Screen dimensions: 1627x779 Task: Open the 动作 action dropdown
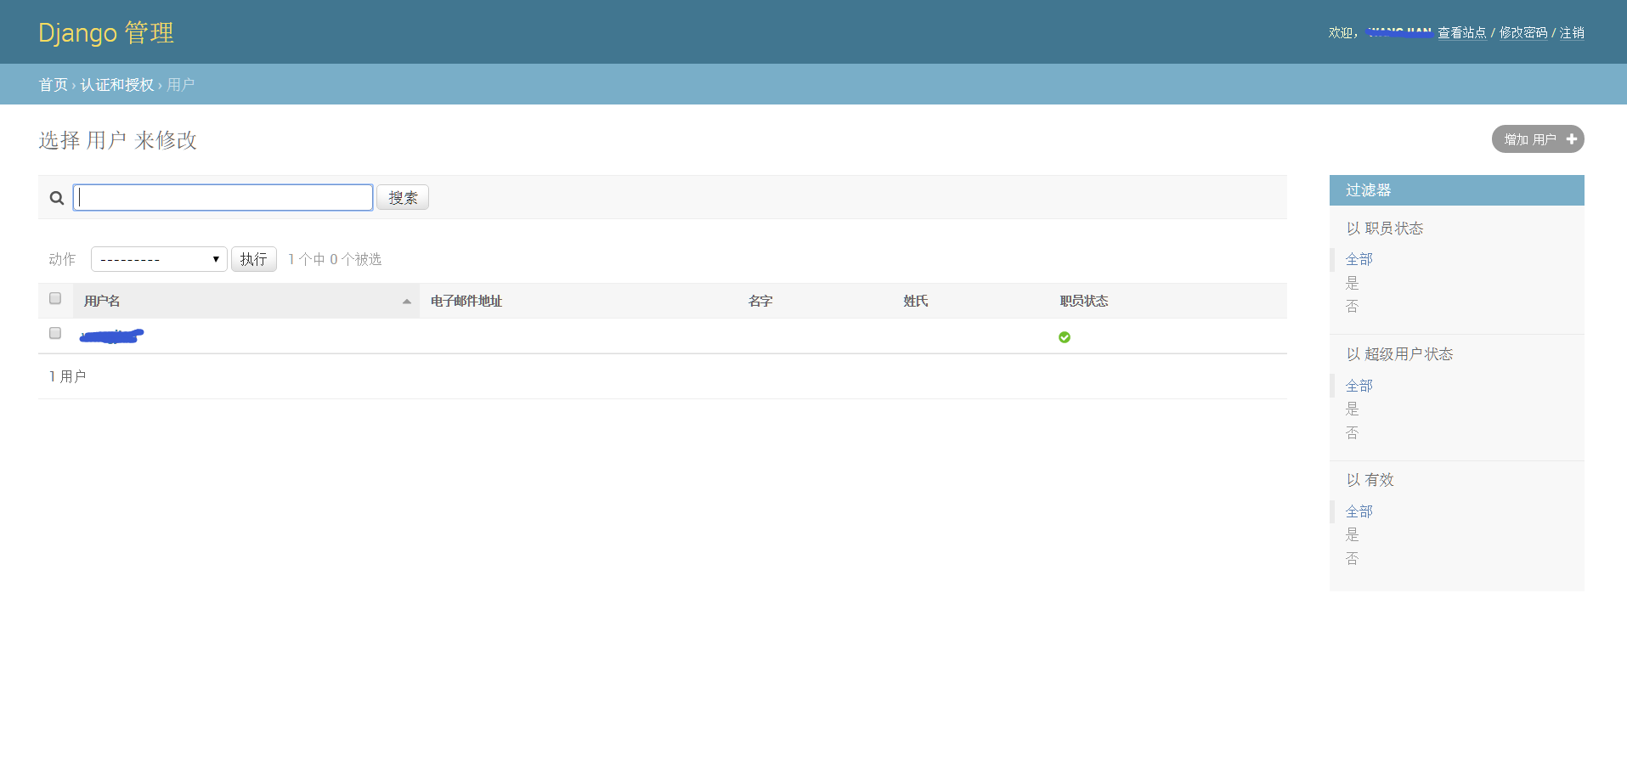point(159,259)
